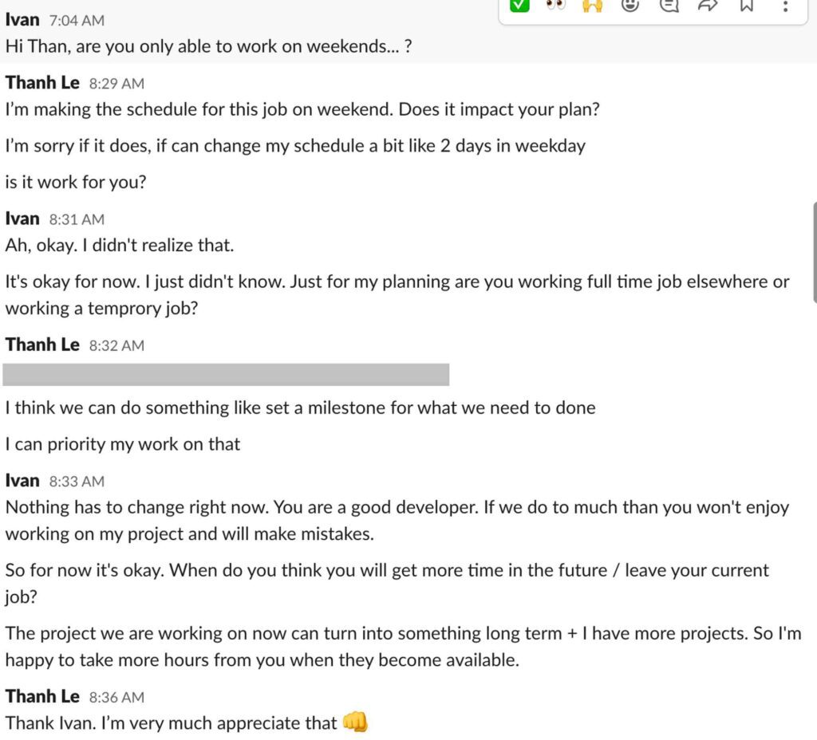Forward the message using the share arrow
817x740 pixels.
[x=707, y=8]
